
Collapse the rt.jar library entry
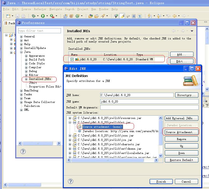click(70, 122)
